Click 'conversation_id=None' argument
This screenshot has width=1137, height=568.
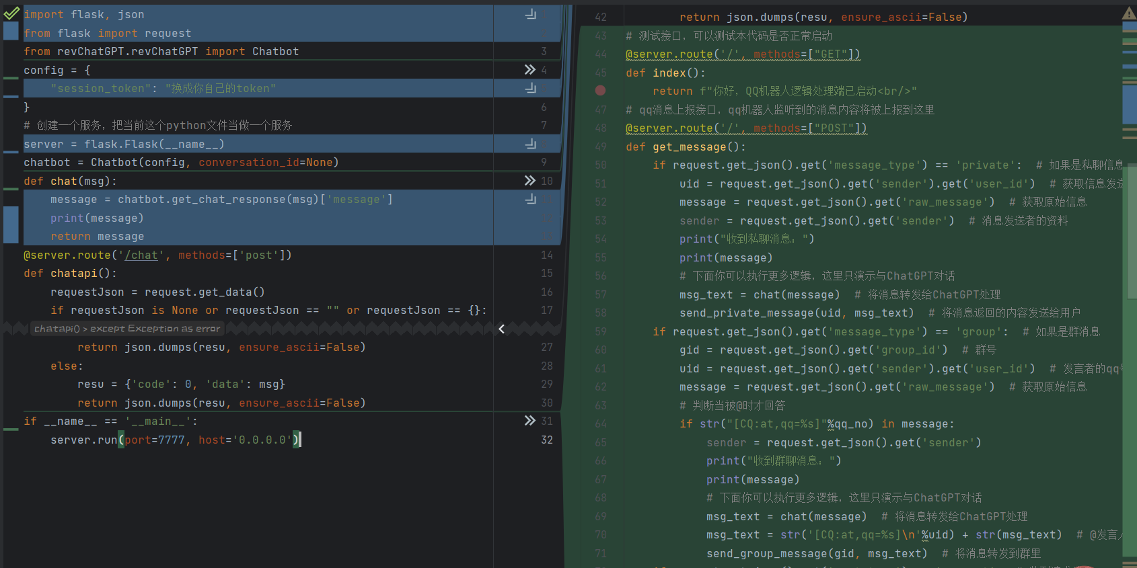[266, 163]
